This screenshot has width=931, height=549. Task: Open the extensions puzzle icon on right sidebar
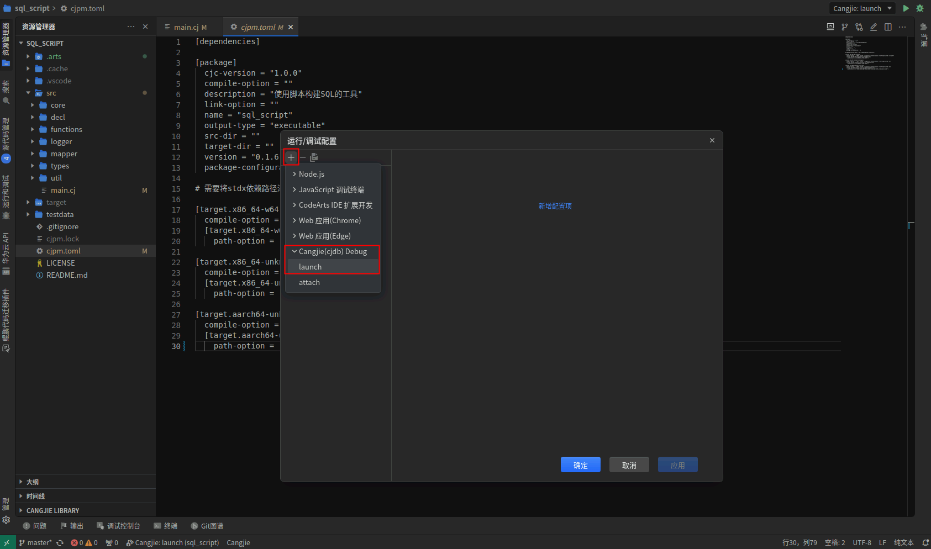(x=923, y=27)
